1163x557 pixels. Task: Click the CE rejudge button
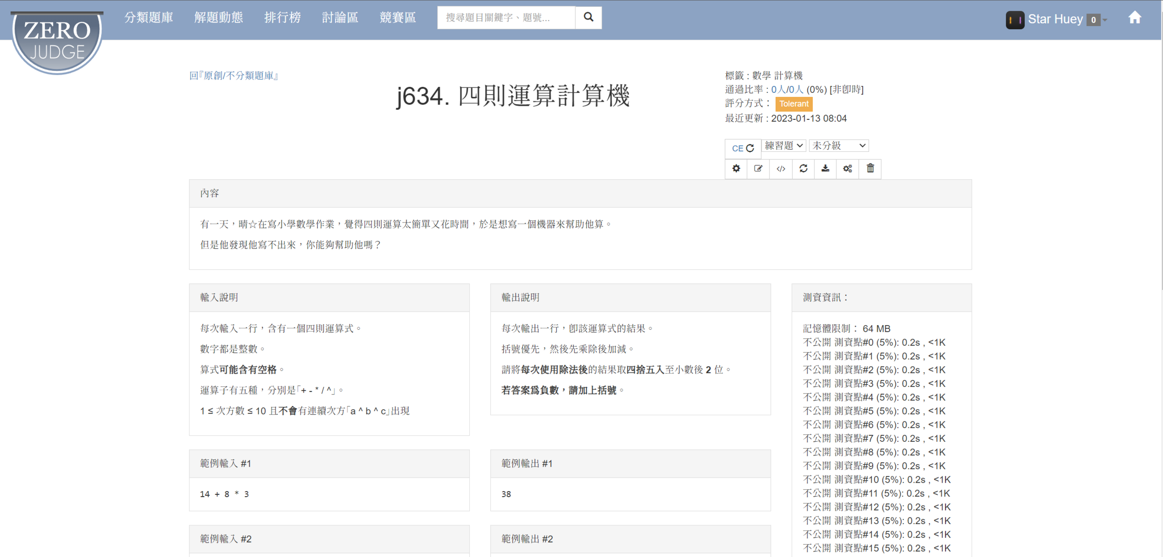[x=742, y=148]
